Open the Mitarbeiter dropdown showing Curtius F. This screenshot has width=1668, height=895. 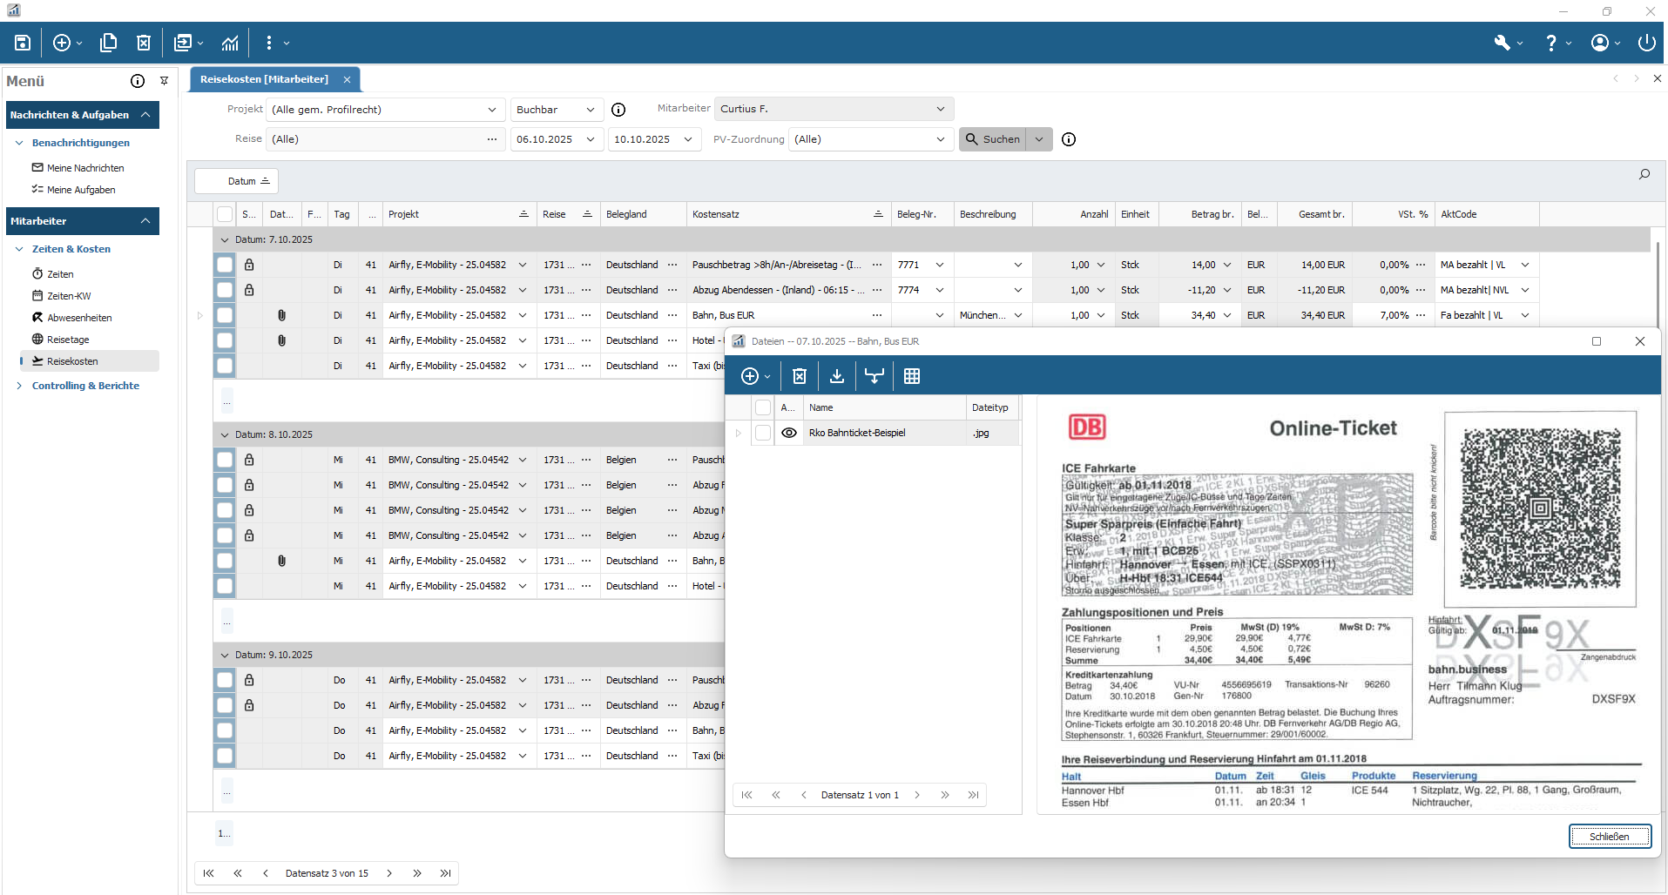(833, 109)
